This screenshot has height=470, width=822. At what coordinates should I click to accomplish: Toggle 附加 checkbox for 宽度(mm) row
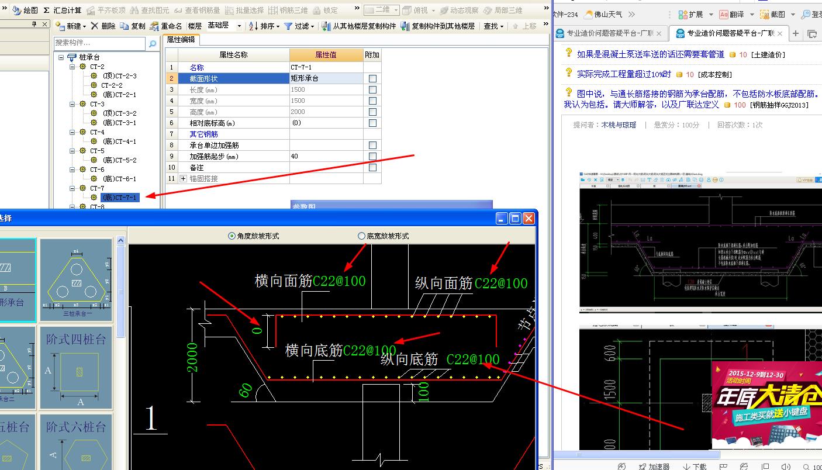372,101
